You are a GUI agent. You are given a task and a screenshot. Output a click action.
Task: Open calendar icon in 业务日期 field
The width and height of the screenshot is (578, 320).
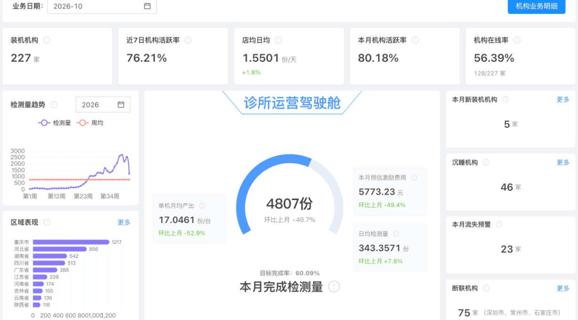point(147,6)
